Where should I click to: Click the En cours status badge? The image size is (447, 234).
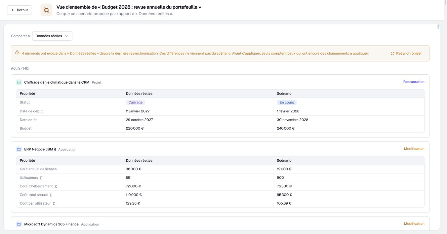point(287,102)
